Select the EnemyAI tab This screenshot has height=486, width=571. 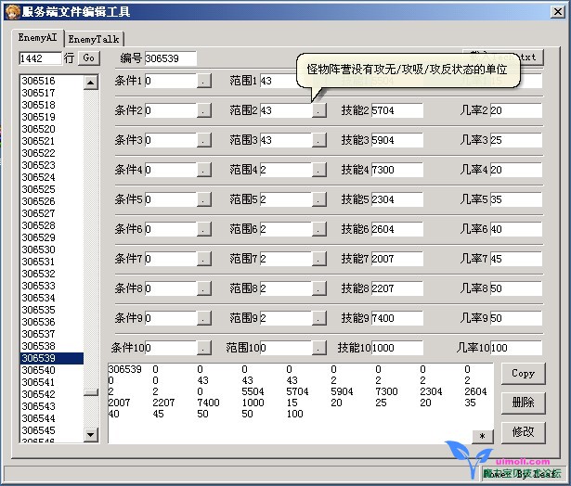pos(38,38)
